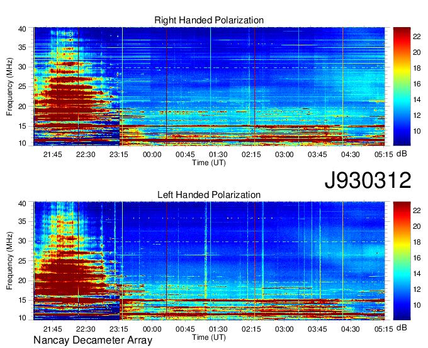Viewport: 428px width, 348px height.
Task: Click inside the Left Handed Polarization spectrogram
Action: point(209,261)
